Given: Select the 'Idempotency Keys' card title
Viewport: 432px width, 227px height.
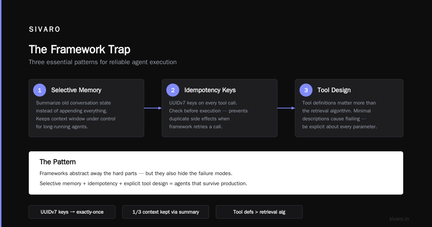Looking at the screenshot, I should [x=210, y=90].
